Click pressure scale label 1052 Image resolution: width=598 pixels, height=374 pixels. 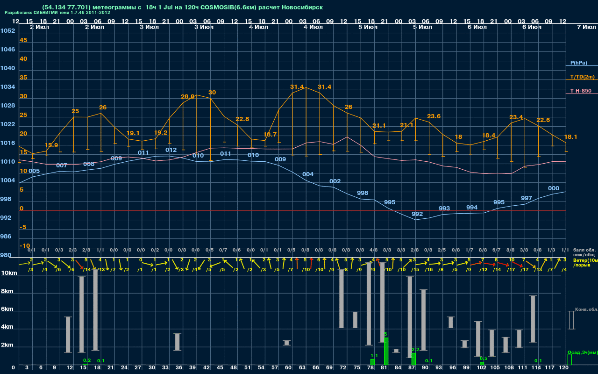pyautogui.click(x=7, y=31)
